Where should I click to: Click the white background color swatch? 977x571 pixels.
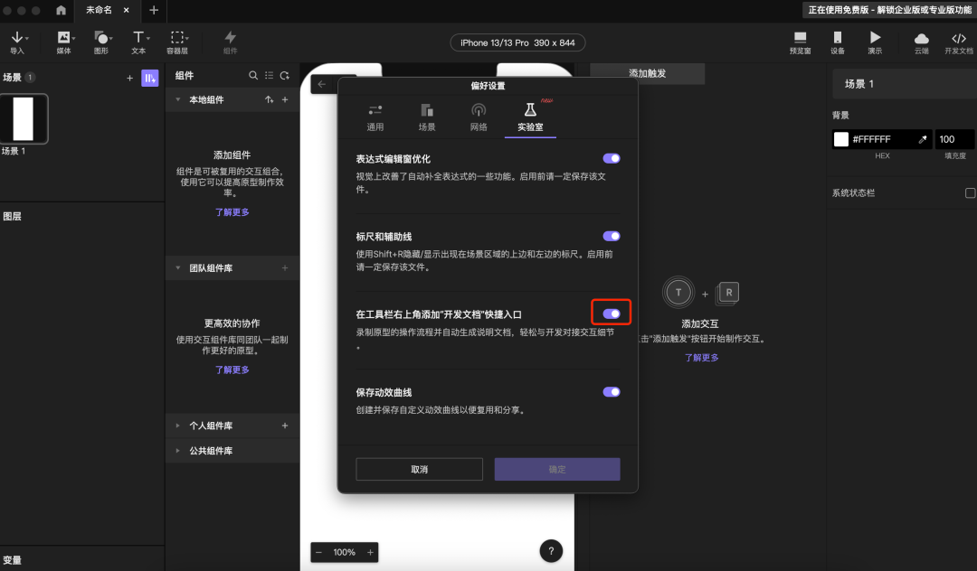(840, 139)
